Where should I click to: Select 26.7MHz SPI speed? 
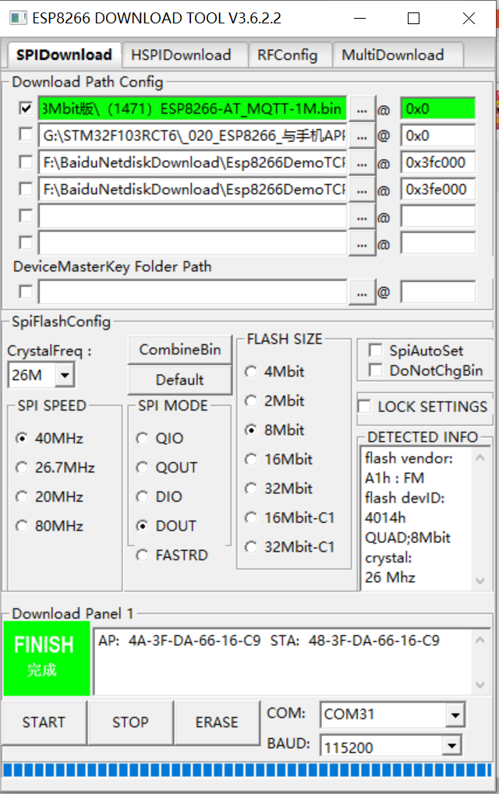point(55,468)
